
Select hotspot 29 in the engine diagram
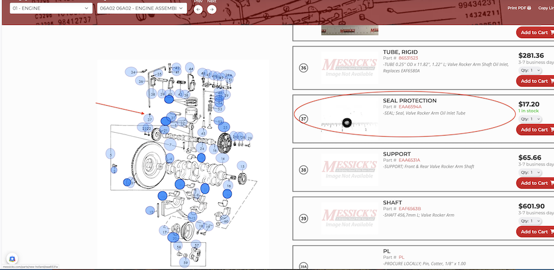249,137
